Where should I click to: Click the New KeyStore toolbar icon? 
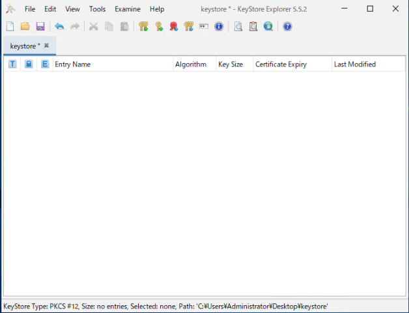tap(10, 26)
